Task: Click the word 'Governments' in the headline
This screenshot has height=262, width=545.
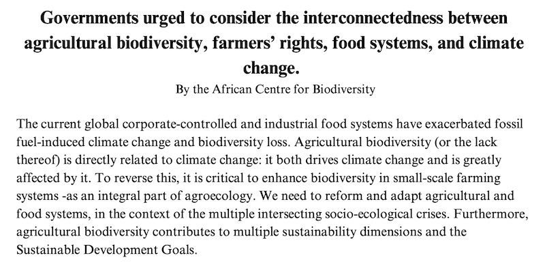Action: pyautogui.click(x=89, y=18)
